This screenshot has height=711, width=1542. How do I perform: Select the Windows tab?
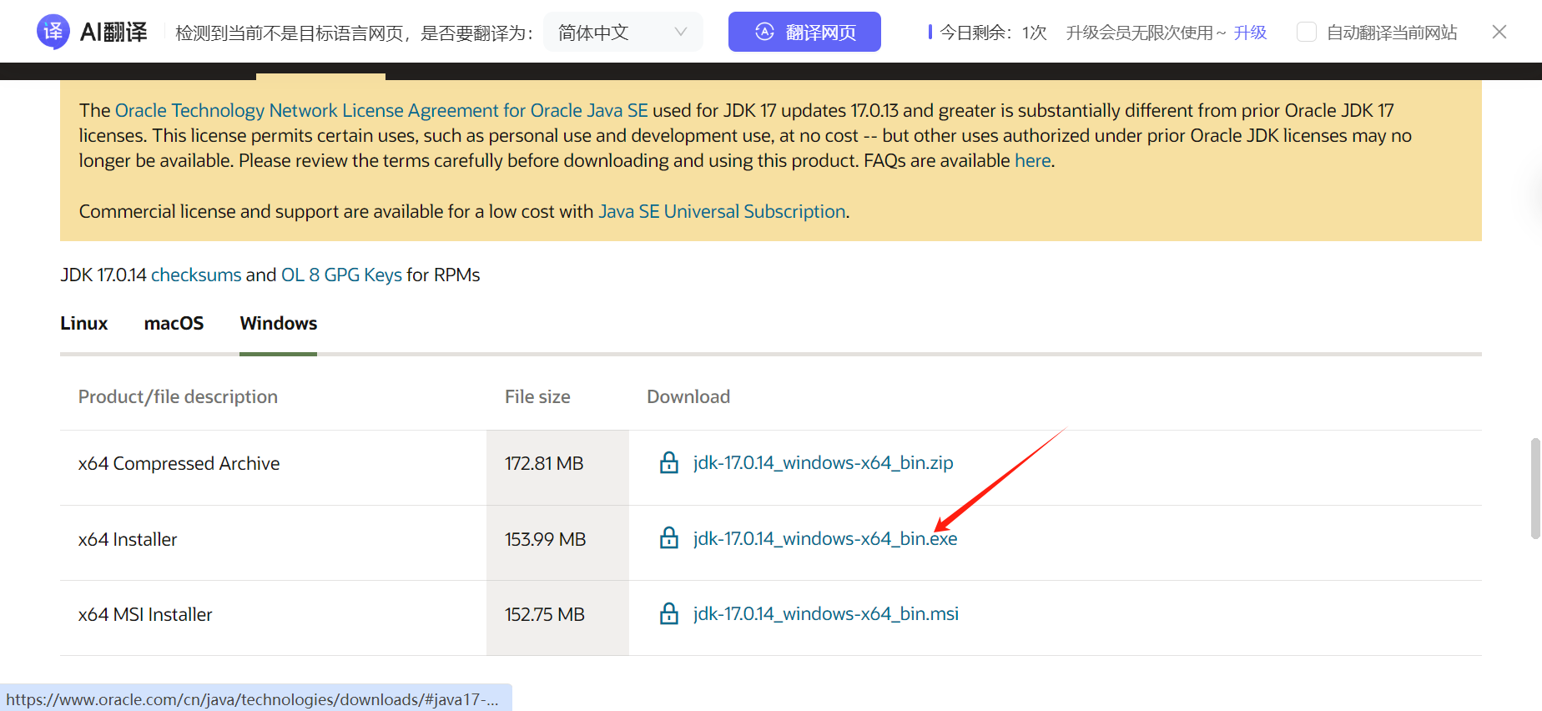(x=279, y=323)
